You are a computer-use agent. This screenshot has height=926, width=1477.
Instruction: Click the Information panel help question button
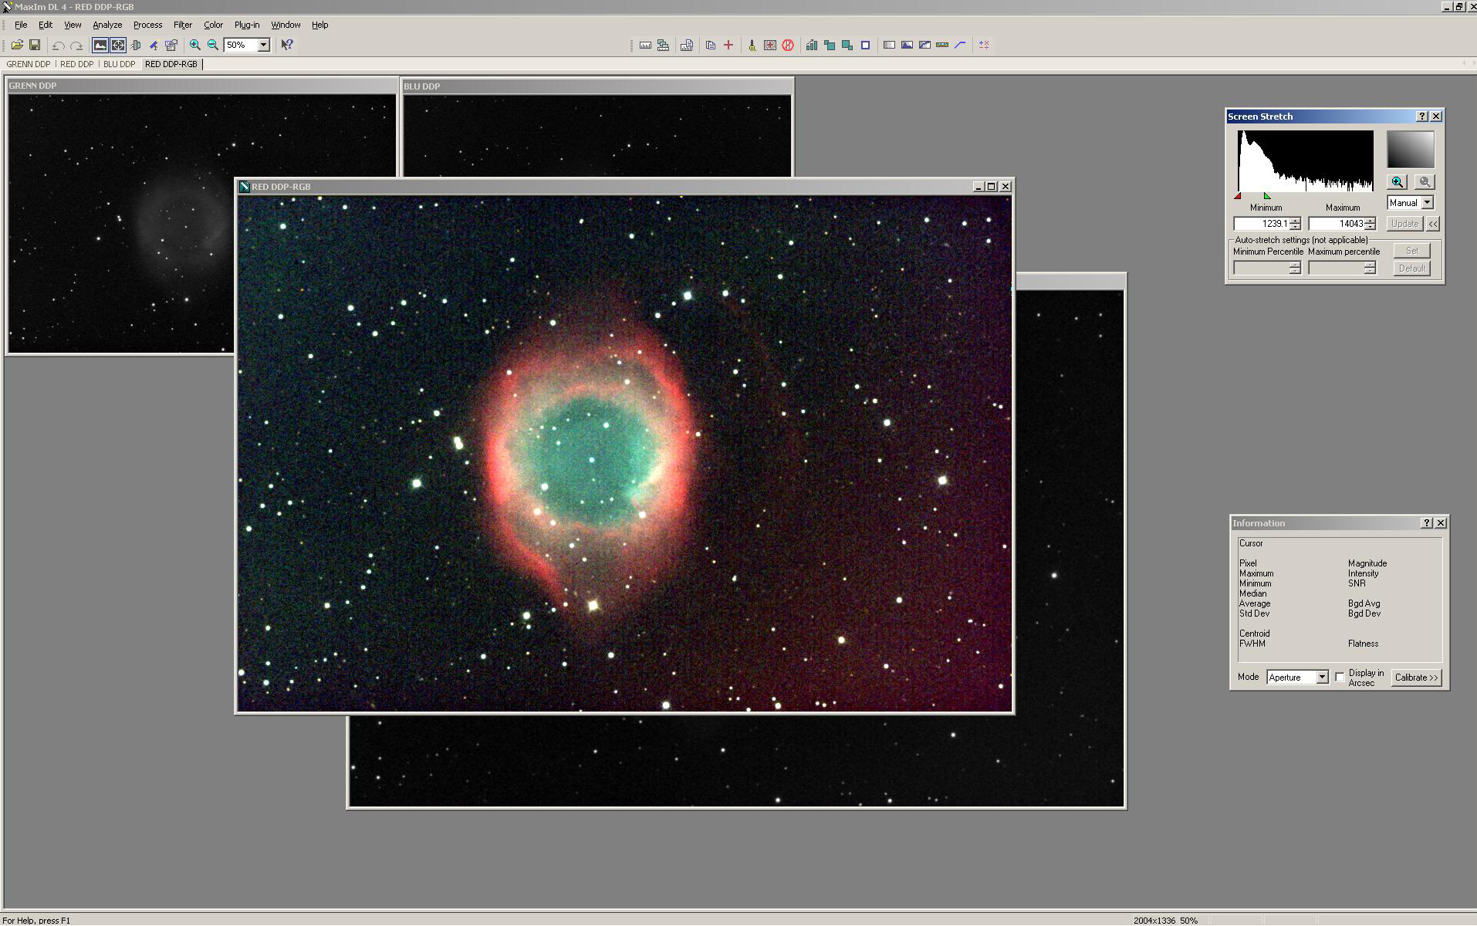click(x=1427, y=523)
